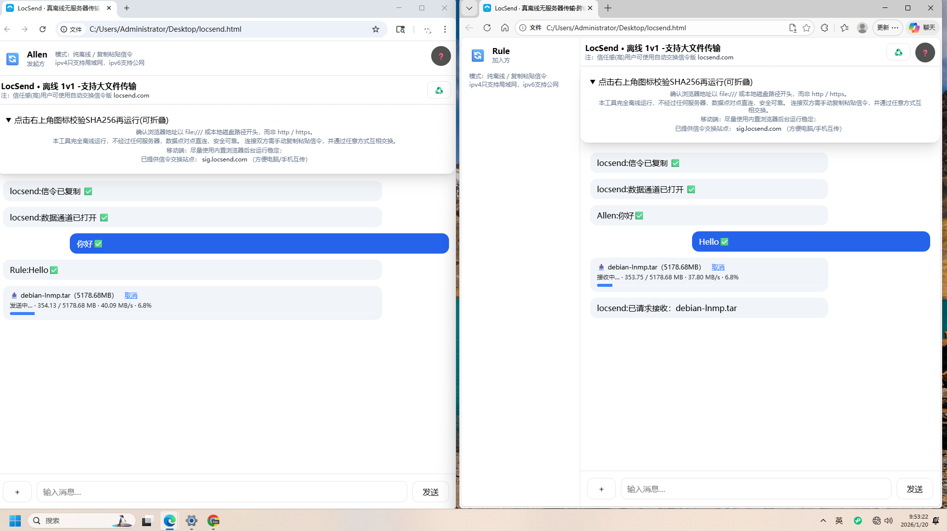This screenshot has height=531, width=947.
Task: Click the LocSend logo beside Allen
Action: 12,59
